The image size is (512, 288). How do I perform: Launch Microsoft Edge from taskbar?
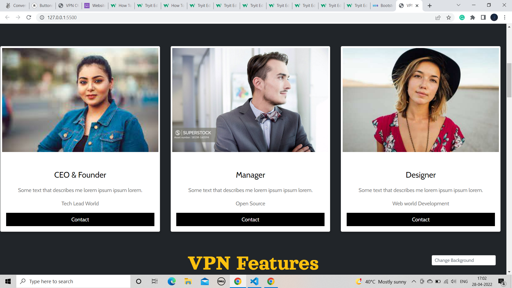(171, 281)
